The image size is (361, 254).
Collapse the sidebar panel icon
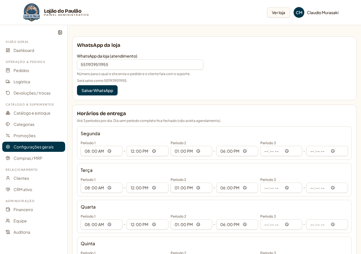(x=60, y=32)
